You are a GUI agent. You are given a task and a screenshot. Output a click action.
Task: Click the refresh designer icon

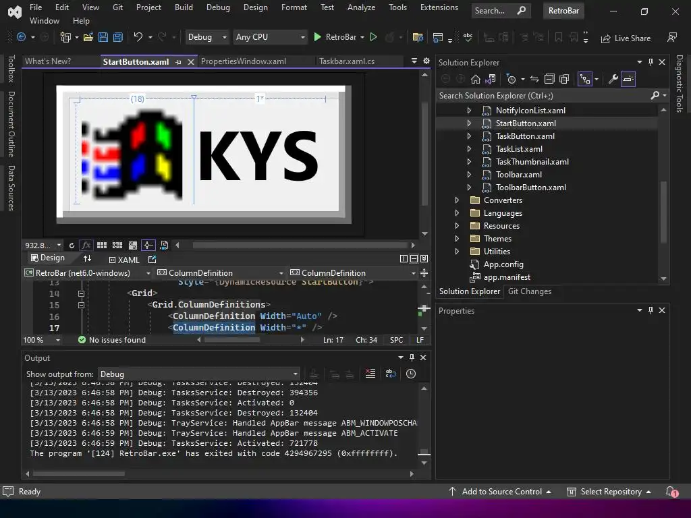coord(72,246)
